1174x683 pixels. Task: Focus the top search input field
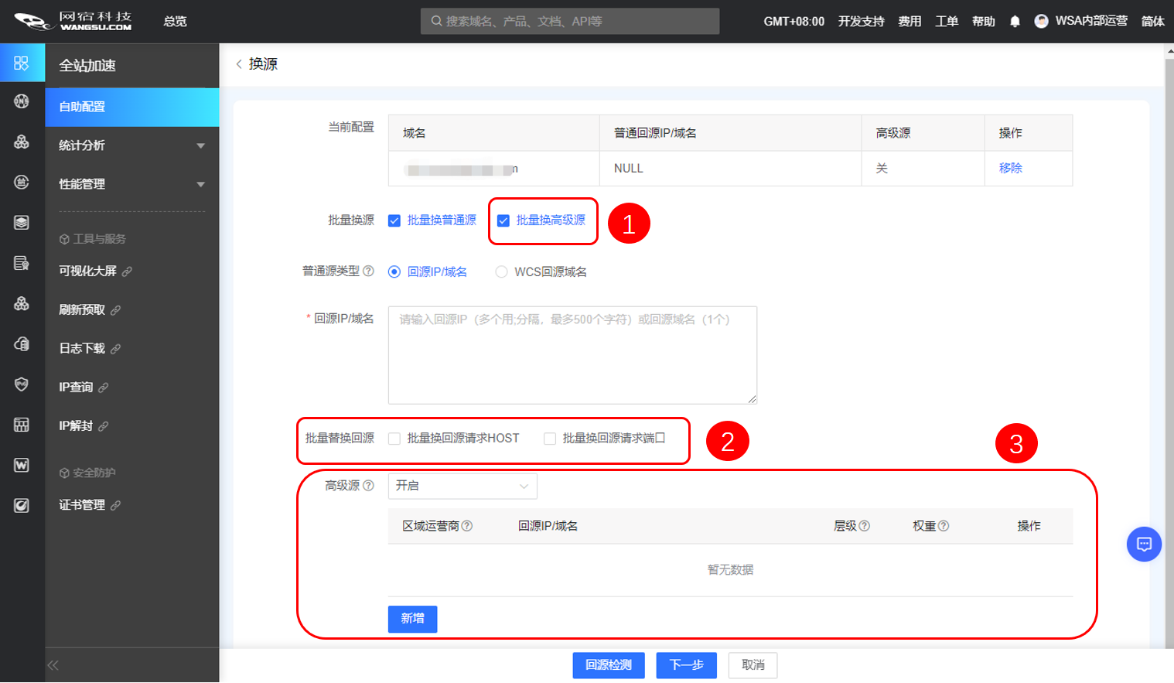coord(570,22)
